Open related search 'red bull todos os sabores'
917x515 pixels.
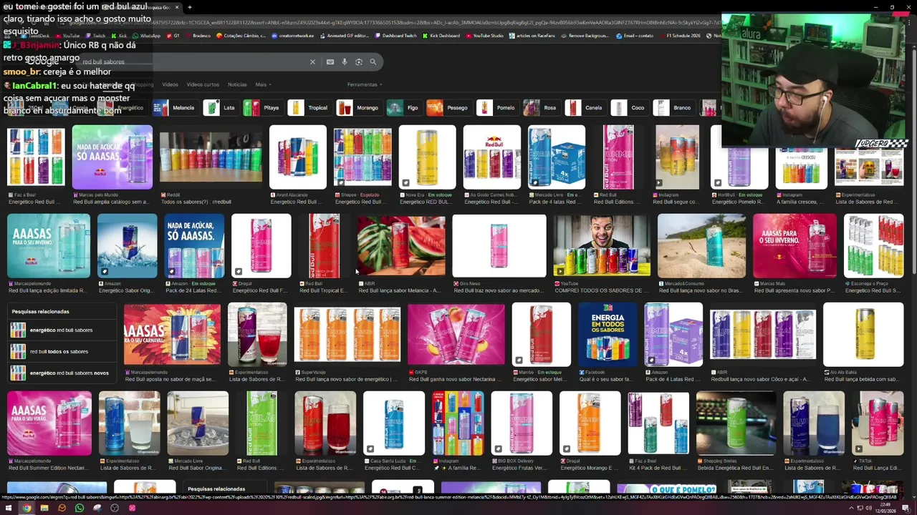[x=60, y=352]
